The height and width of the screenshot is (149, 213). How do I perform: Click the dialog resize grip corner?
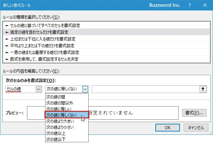tap(211, 133)
